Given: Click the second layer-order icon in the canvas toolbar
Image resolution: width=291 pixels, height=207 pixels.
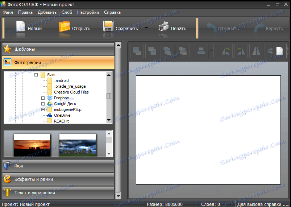Looking at the screenshot, I should point(152,51).
